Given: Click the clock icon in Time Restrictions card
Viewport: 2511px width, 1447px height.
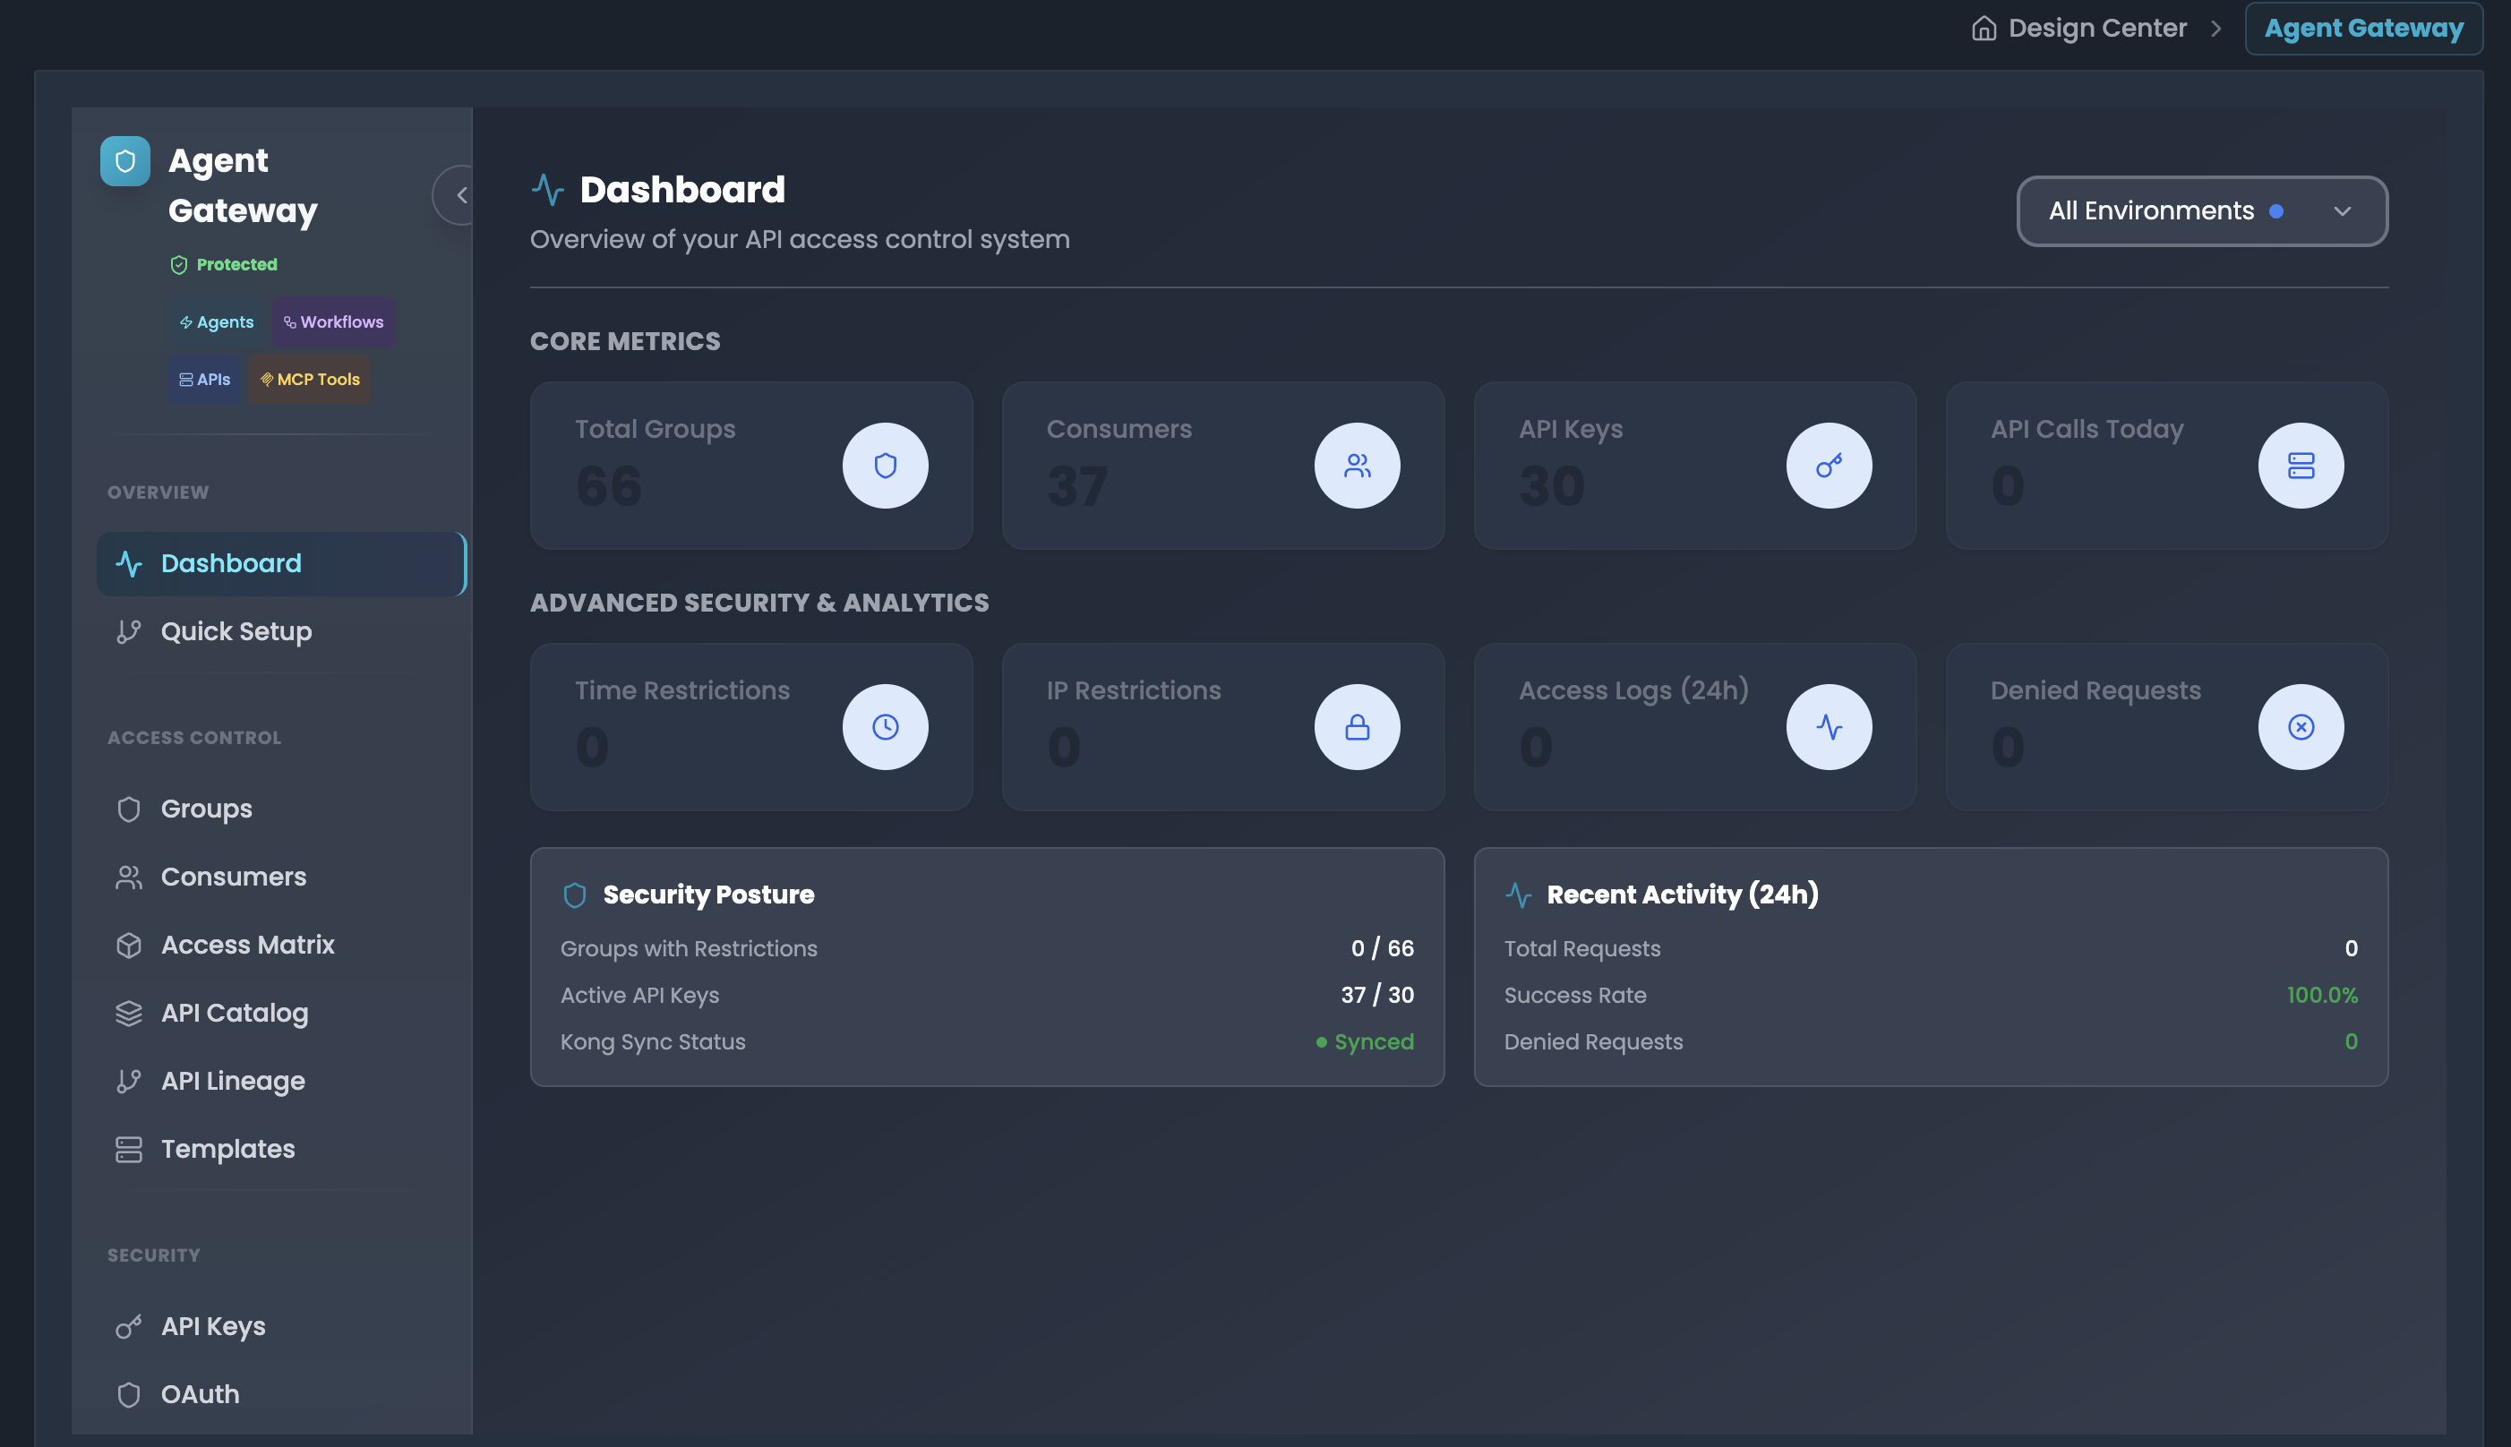Looking at the screenshot, I should point(885,726).
